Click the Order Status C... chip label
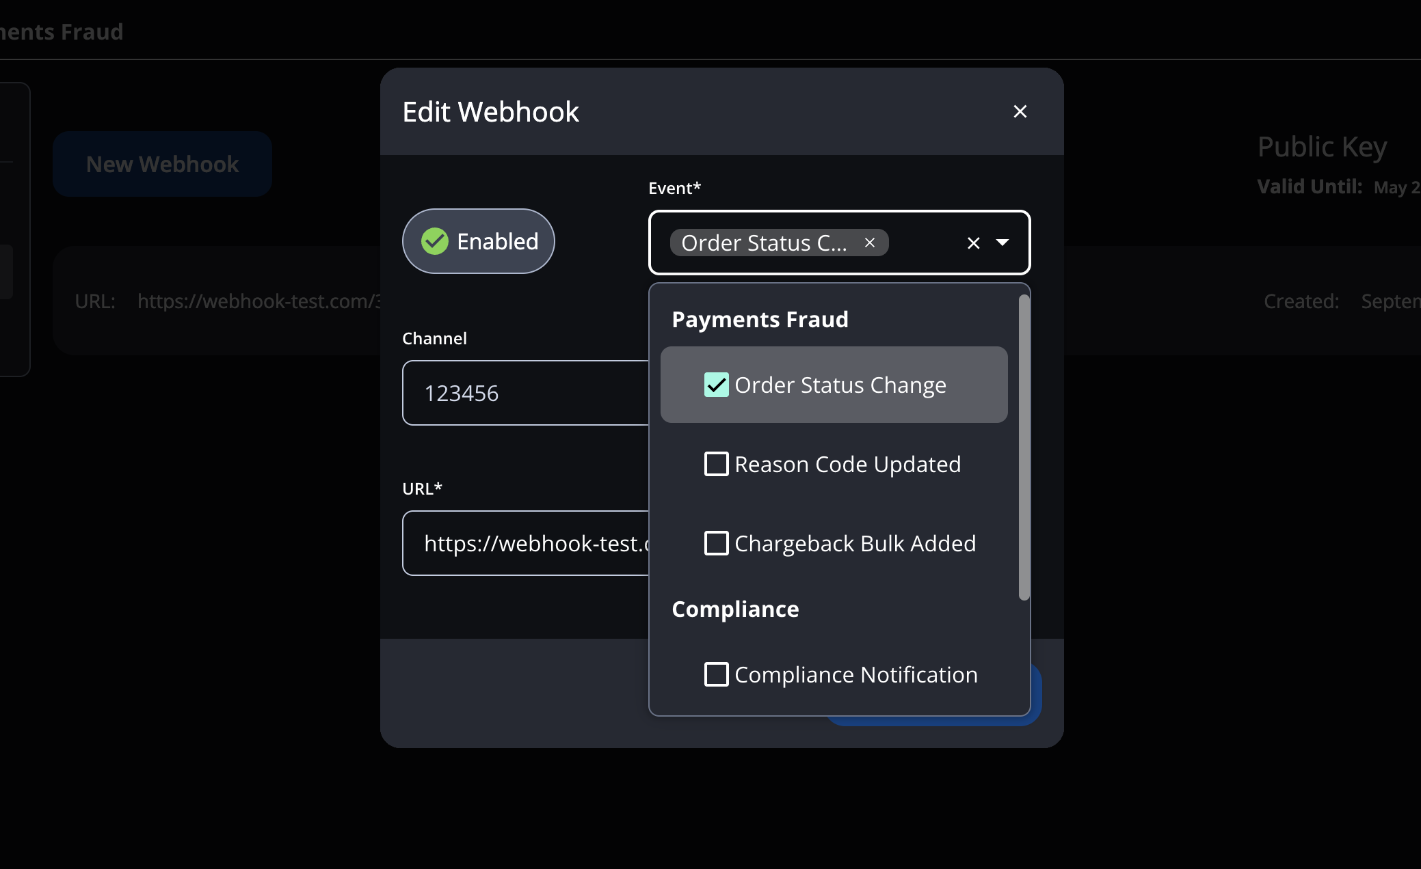Viewport: 1421px width, 869px height. [764, 243]
